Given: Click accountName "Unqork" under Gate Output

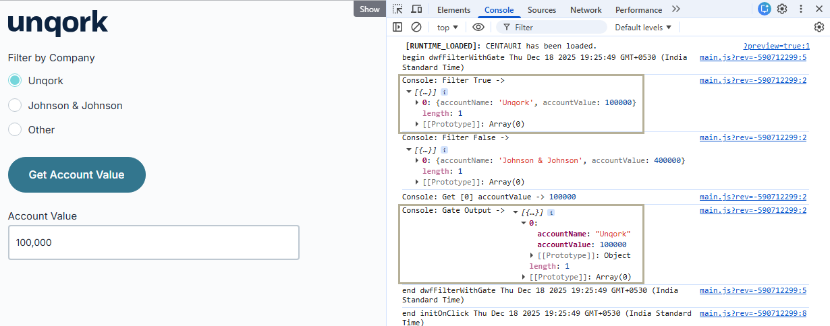Looking at the screenshot, I should click(x=584, y=234).
